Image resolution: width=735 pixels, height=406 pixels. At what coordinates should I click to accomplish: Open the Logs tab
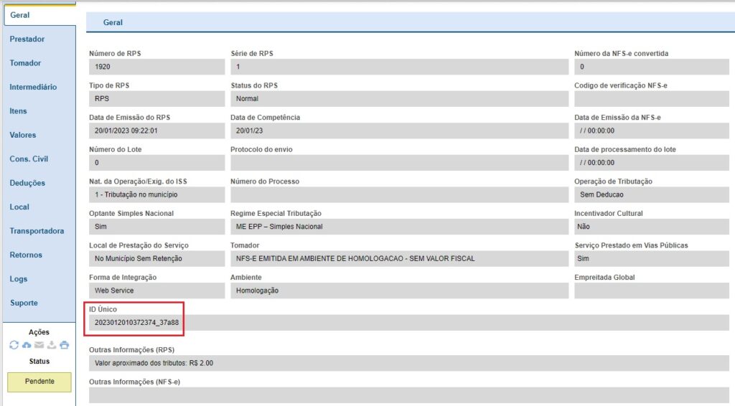pos(19,279)
